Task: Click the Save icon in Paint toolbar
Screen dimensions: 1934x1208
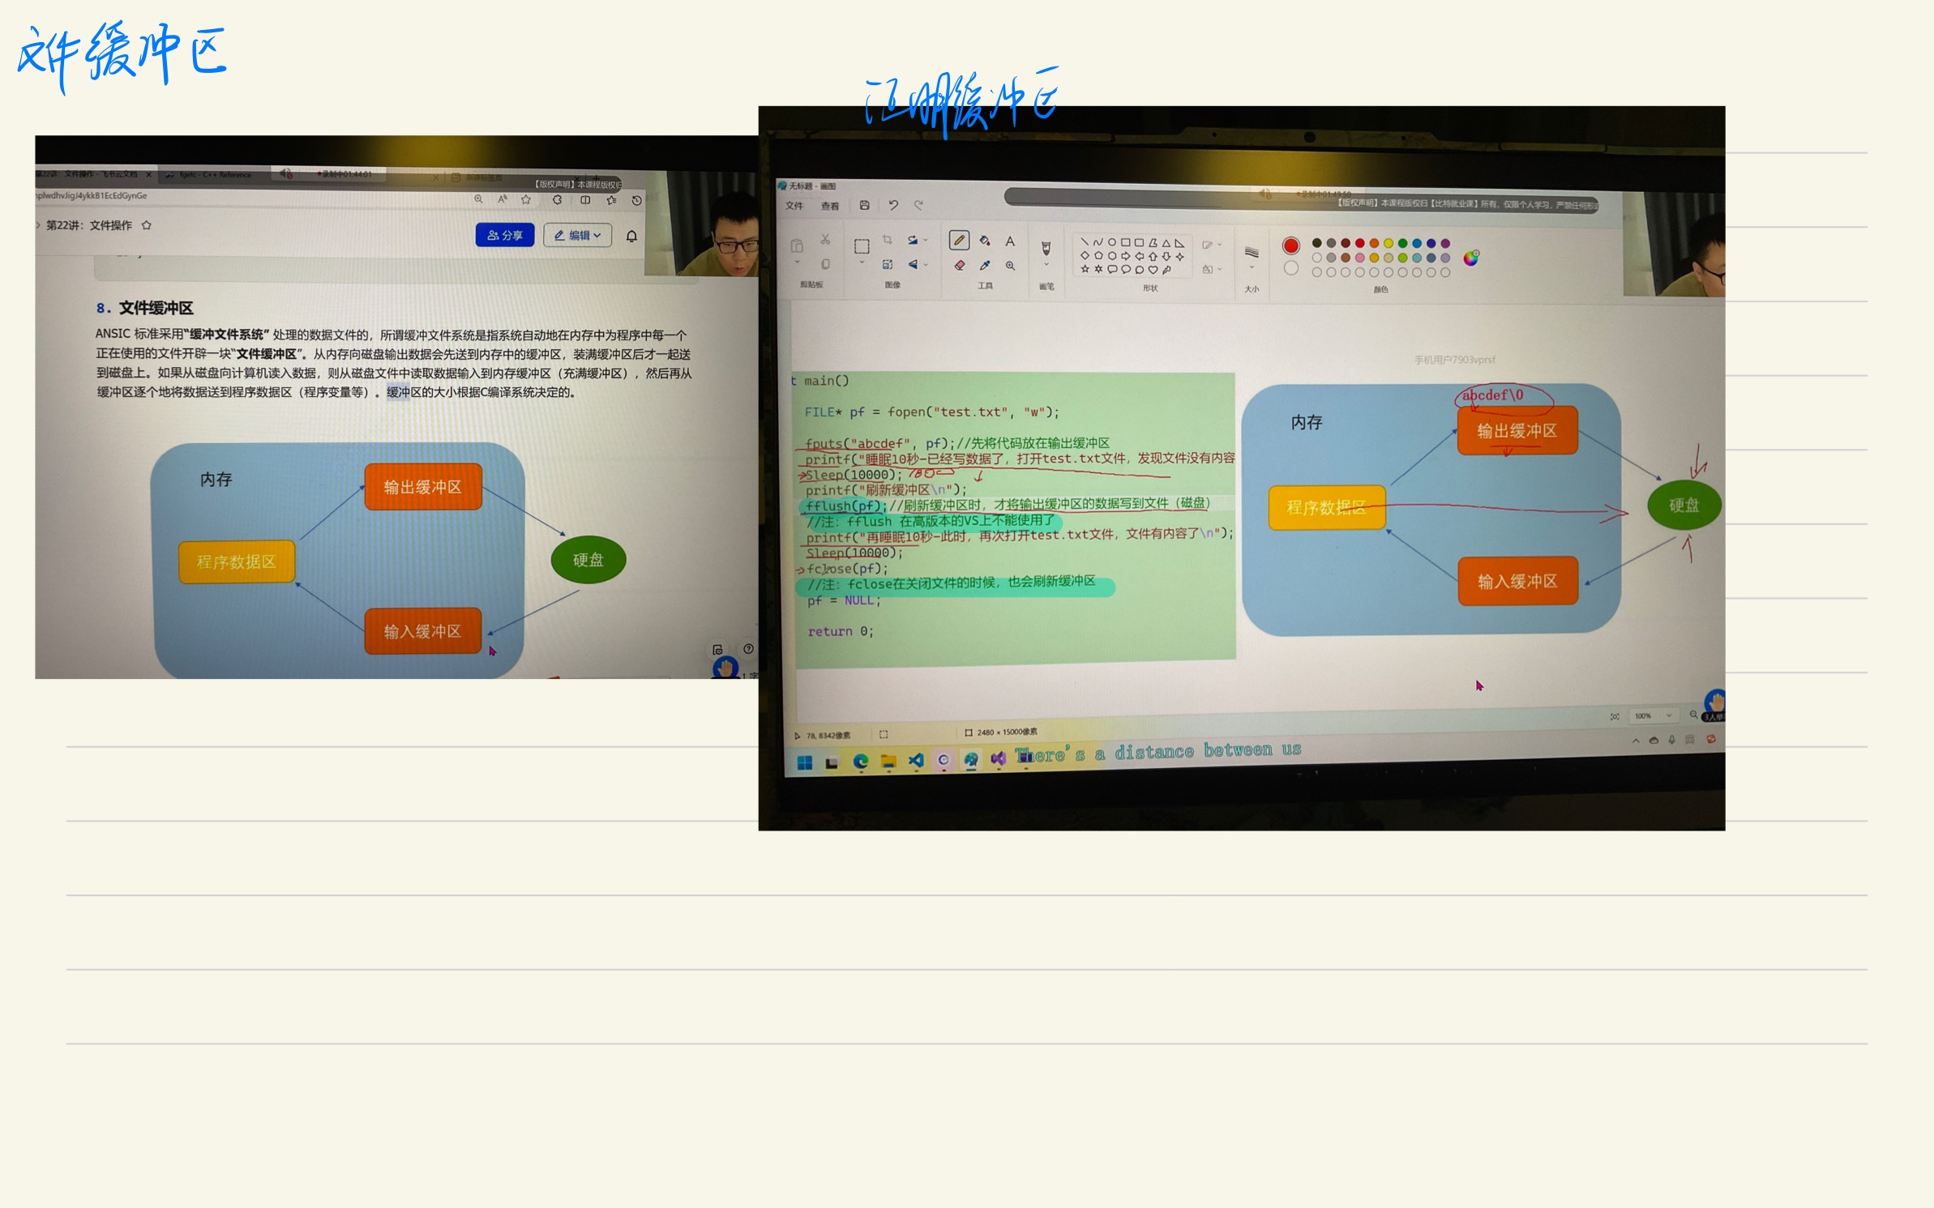Action: click(x=864, y=206)
